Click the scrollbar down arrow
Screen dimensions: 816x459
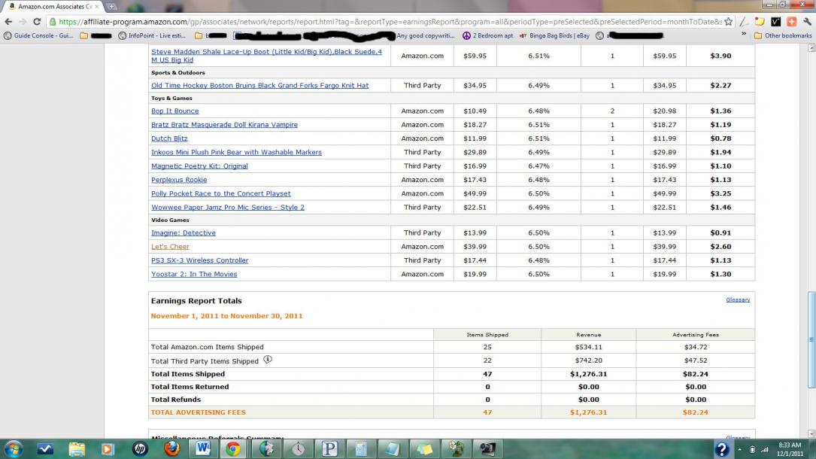tap(811, 434)
